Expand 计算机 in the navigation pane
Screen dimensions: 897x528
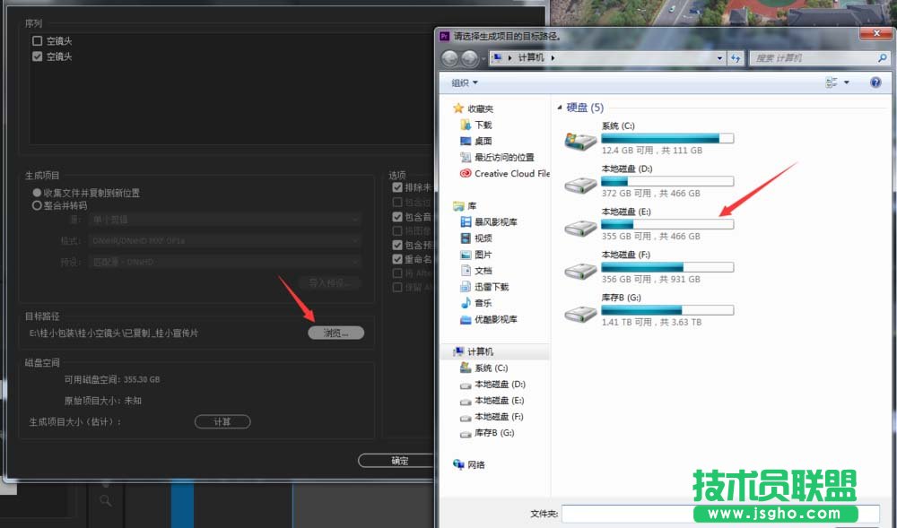pyautogui.click(x=449, y=351)
